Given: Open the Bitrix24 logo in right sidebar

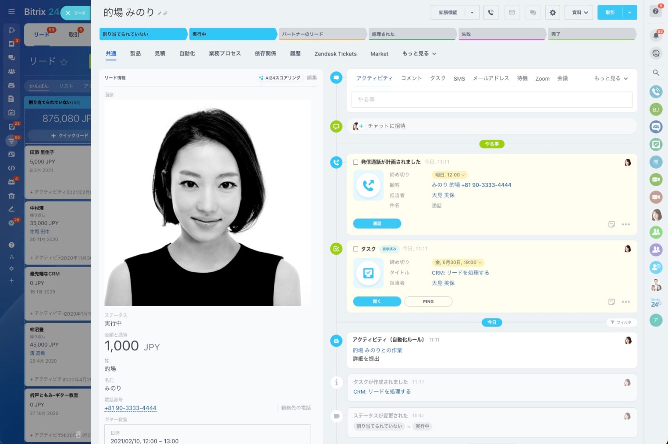Looking at the screenshot, I should point(656,303).
